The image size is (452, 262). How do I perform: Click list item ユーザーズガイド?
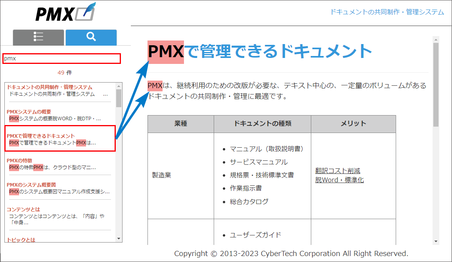[x=255, y=235]
